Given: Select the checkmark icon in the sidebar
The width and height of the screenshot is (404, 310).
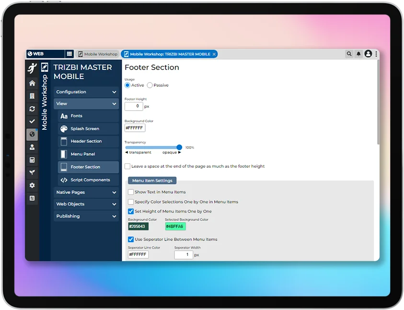Looking at the screenshot, I should coord(32,122).
